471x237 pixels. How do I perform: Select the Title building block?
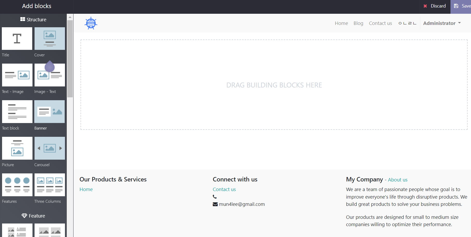pyautogui.click(x=17, y=39)
